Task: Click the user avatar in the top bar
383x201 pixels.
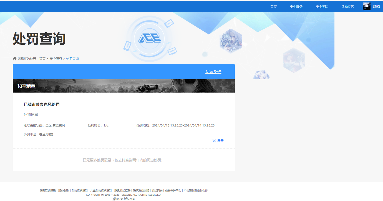Action: [x=366, y=6]
